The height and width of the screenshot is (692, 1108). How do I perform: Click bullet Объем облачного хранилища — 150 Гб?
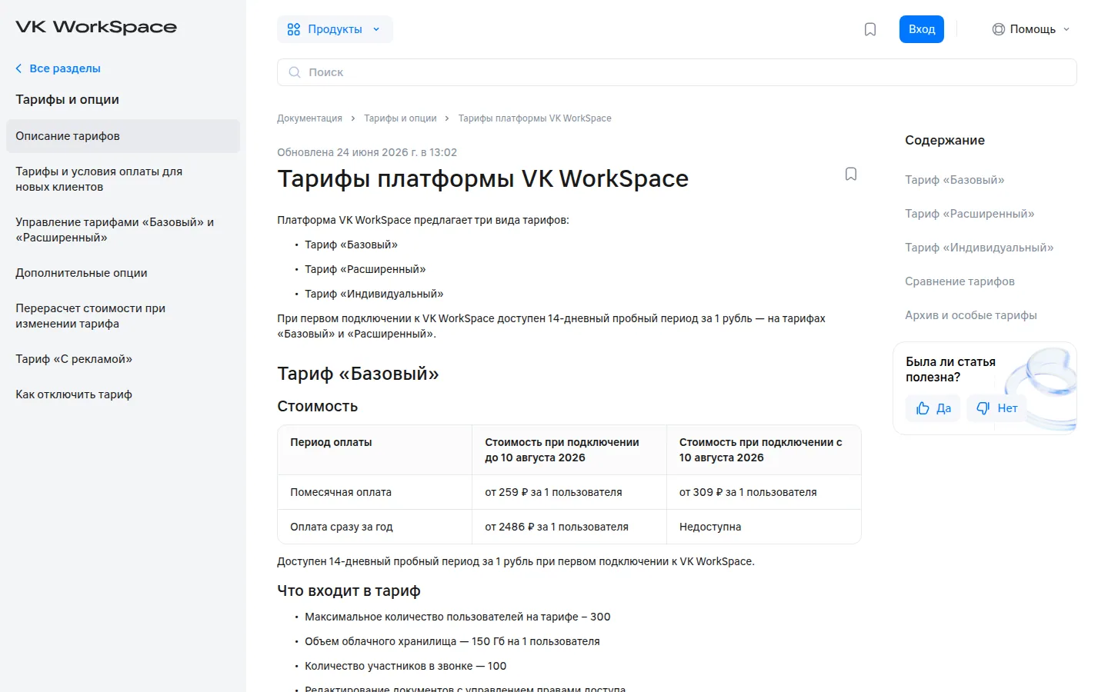[x=452, y=641]
